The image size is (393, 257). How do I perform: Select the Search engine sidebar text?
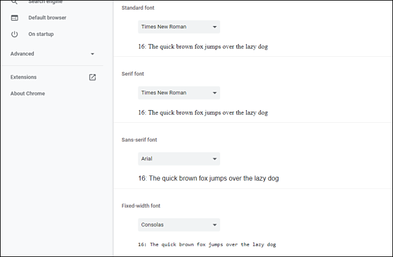point(45,2)
